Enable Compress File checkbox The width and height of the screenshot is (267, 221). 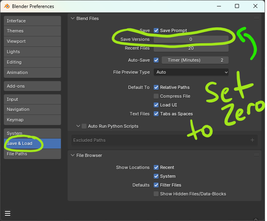156,96
